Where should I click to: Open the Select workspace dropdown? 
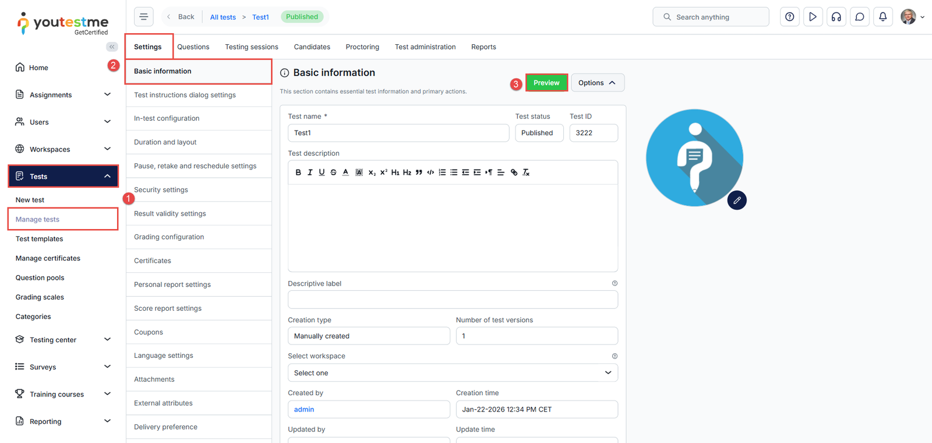click(x=453, y=373)
